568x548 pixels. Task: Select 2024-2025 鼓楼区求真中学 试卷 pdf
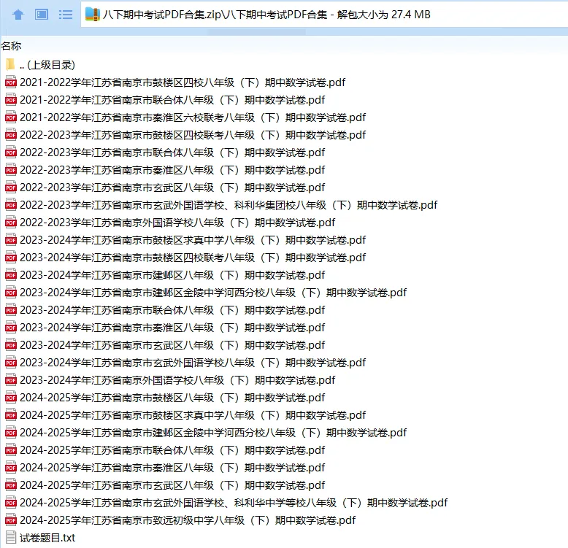click(x=186, y=415)
